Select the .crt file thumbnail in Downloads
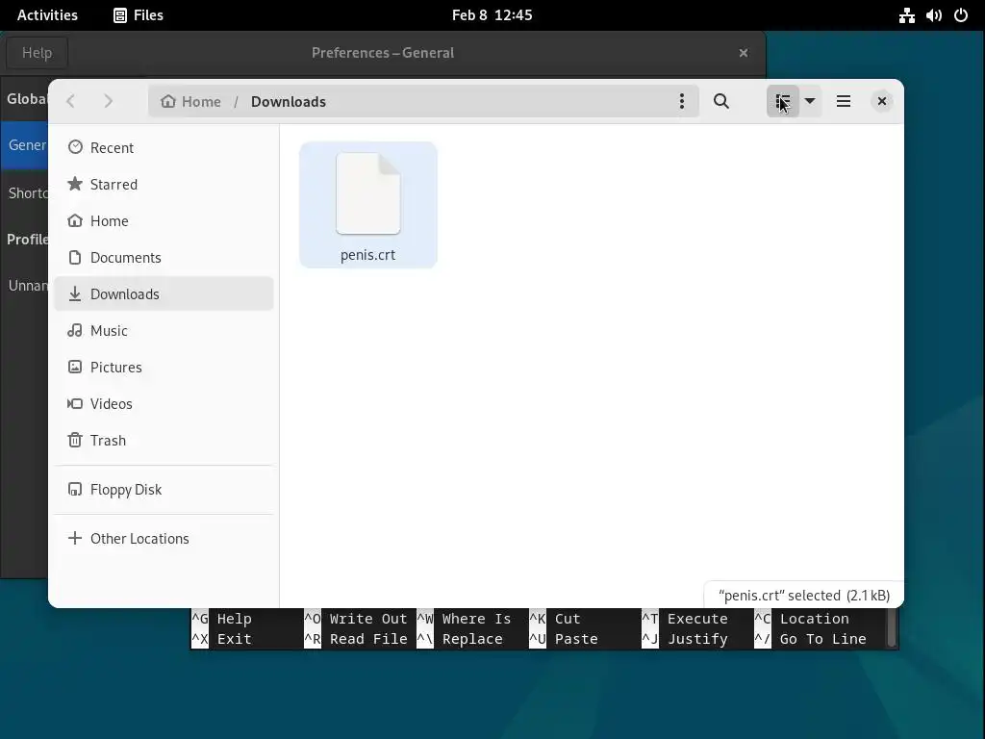This screenshot has width=985, height=739. click(368, 193)
